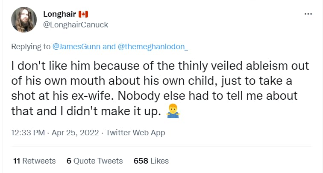Click the Apr 25, 2022 date
The width and height of the screenshot is (323, 173).
pyautogui.click(x=75, y=133)
